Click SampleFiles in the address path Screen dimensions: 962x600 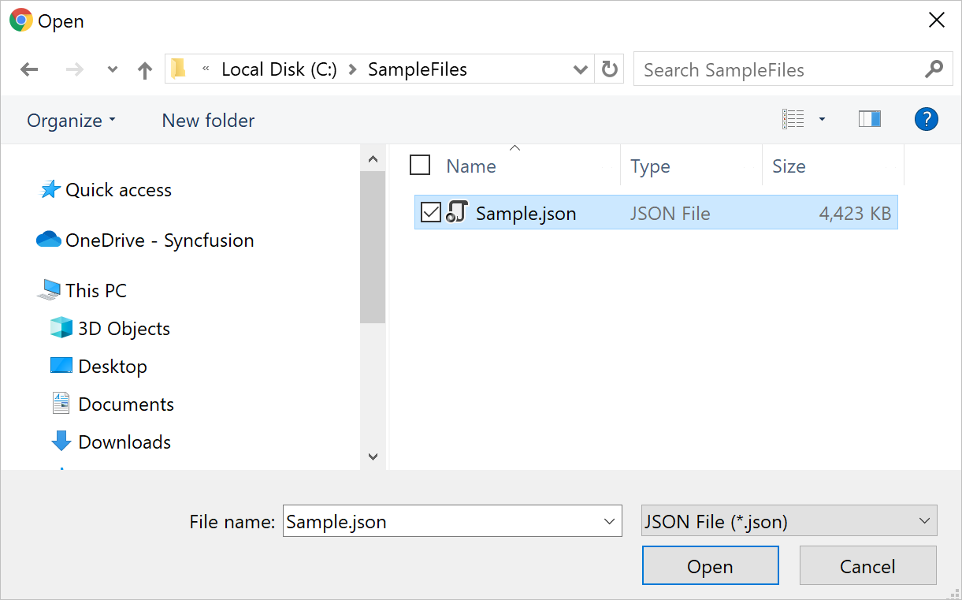point(418,69)
